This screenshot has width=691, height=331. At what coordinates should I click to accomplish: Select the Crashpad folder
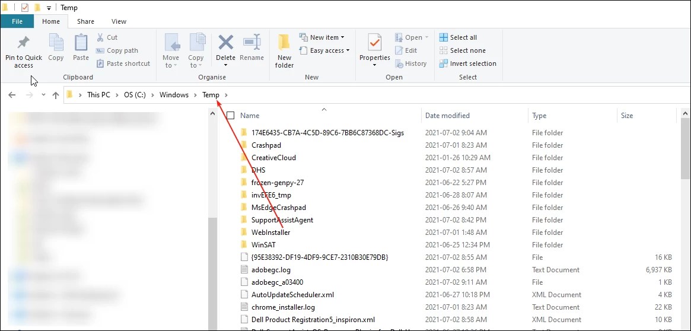point(266,145)
